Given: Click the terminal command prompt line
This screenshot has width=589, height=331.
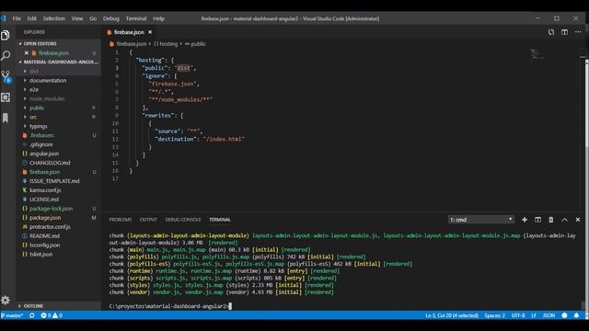Looking at the screenshot, I should [170, 306].
